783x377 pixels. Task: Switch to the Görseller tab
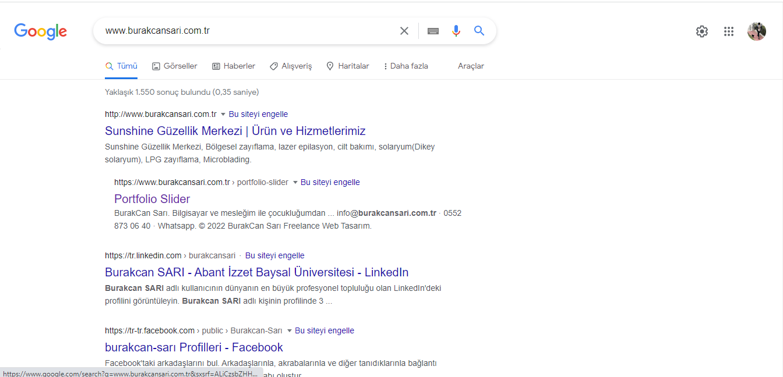point(175,66)
